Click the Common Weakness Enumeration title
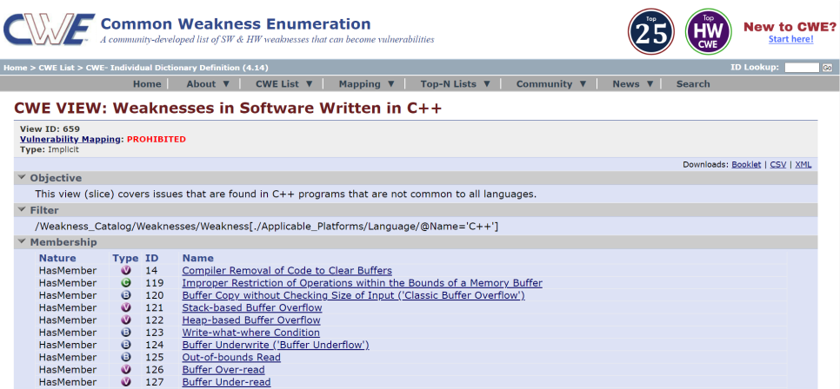 pyautogui.click(x=236, y=24)
